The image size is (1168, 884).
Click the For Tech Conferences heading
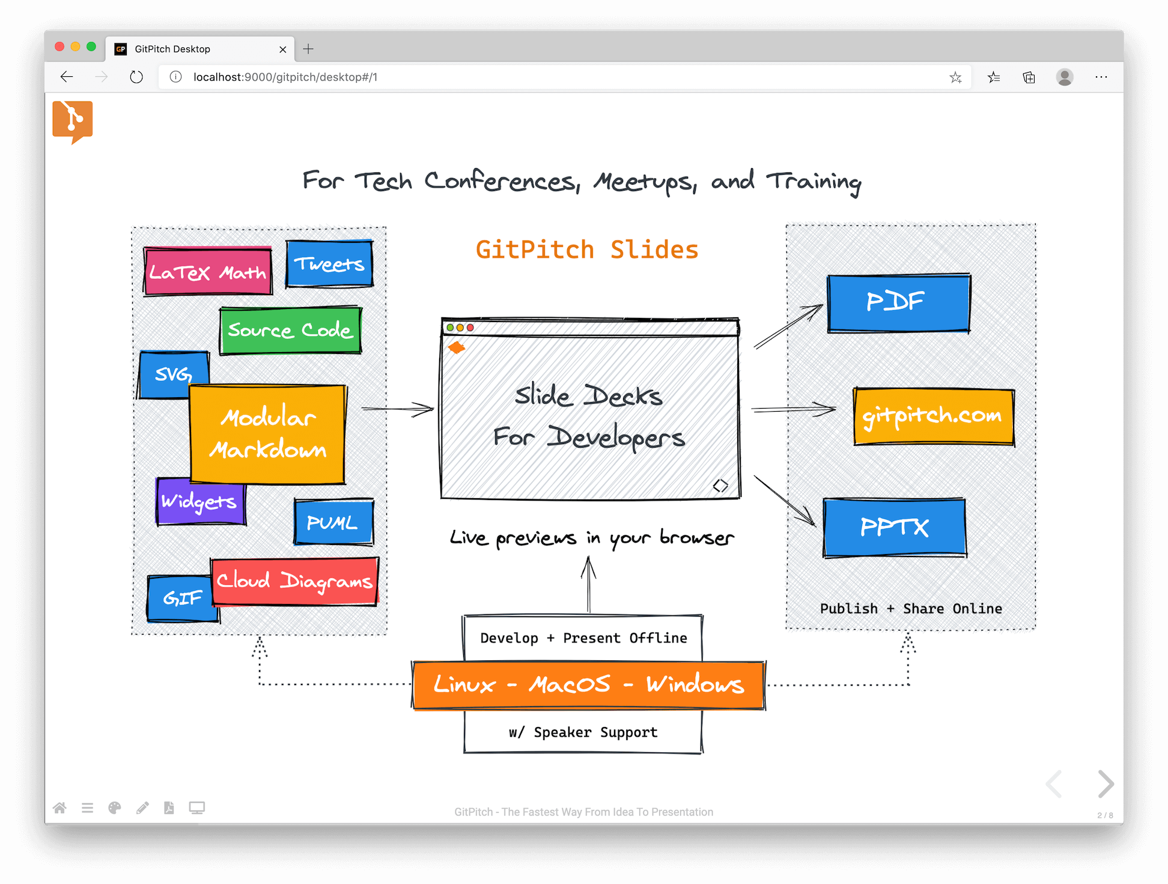582,181
